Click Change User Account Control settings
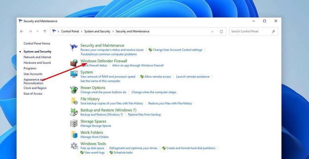309x159 pixels. (177, 50)
